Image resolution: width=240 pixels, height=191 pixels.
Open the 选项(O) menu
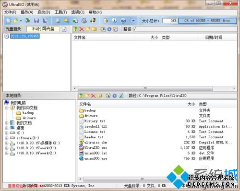(x=78, y=12)
